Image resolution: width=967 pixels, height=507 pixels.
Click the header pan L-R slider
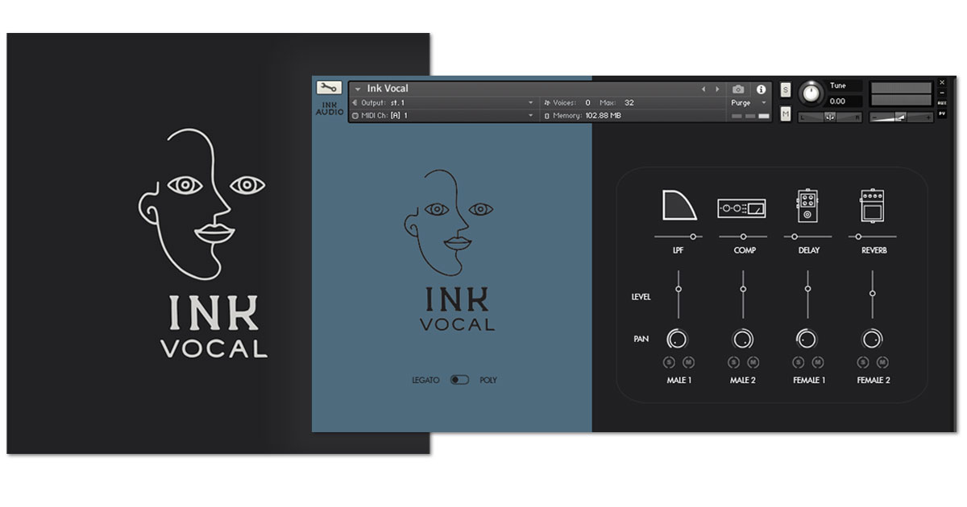[830, 117]
